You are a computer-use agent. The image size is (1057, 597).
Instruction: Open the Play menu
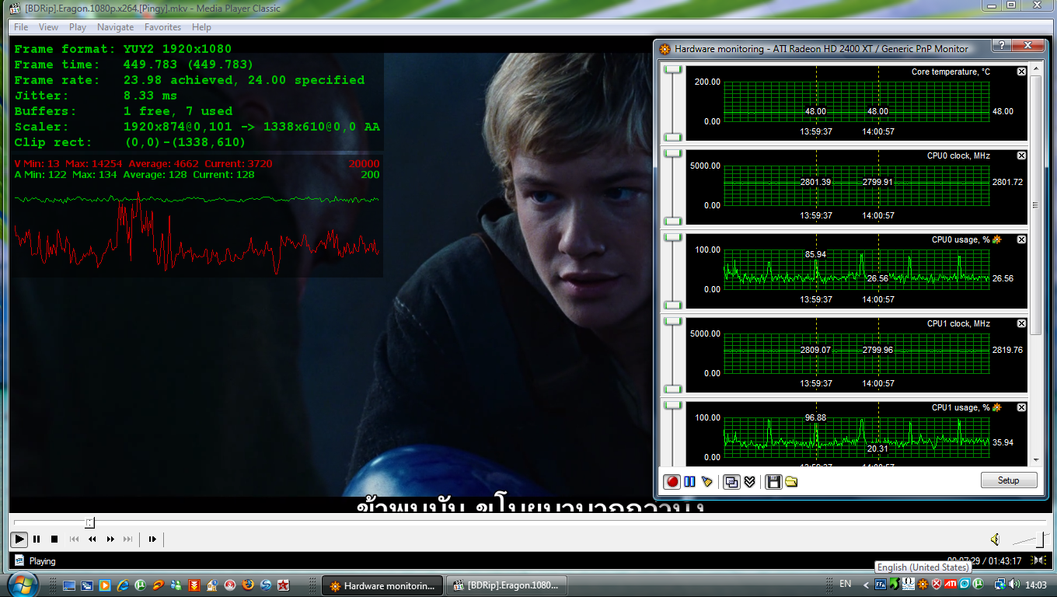point(78,27)
